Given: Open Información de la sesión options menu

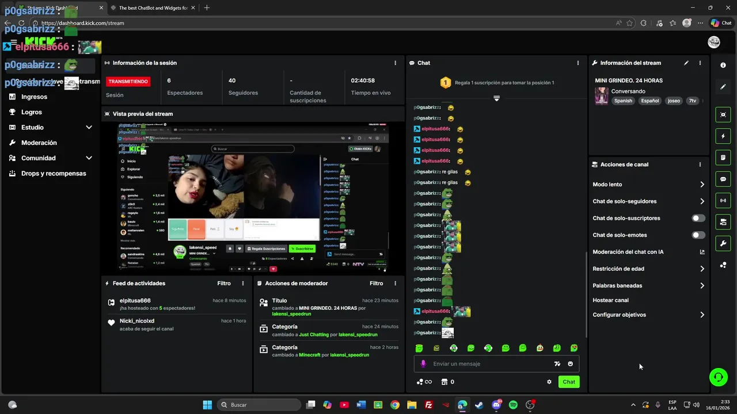Looking at the screenshot, I should [395, 63].
